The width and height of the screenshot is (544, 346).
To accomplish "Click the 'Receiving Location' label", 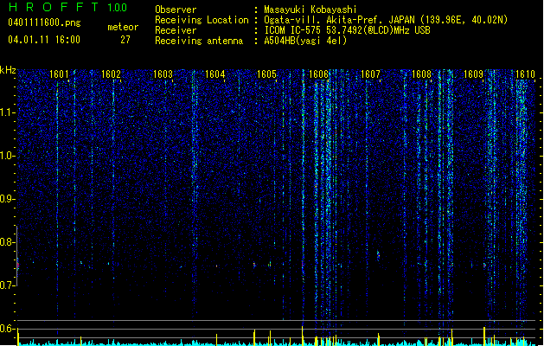I will tap(202, 20).
